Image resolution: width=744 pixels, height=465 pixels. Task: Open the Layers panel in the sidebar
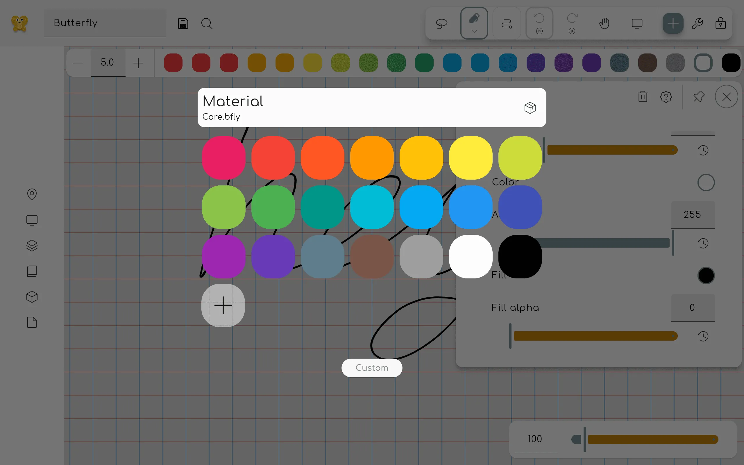32,245
